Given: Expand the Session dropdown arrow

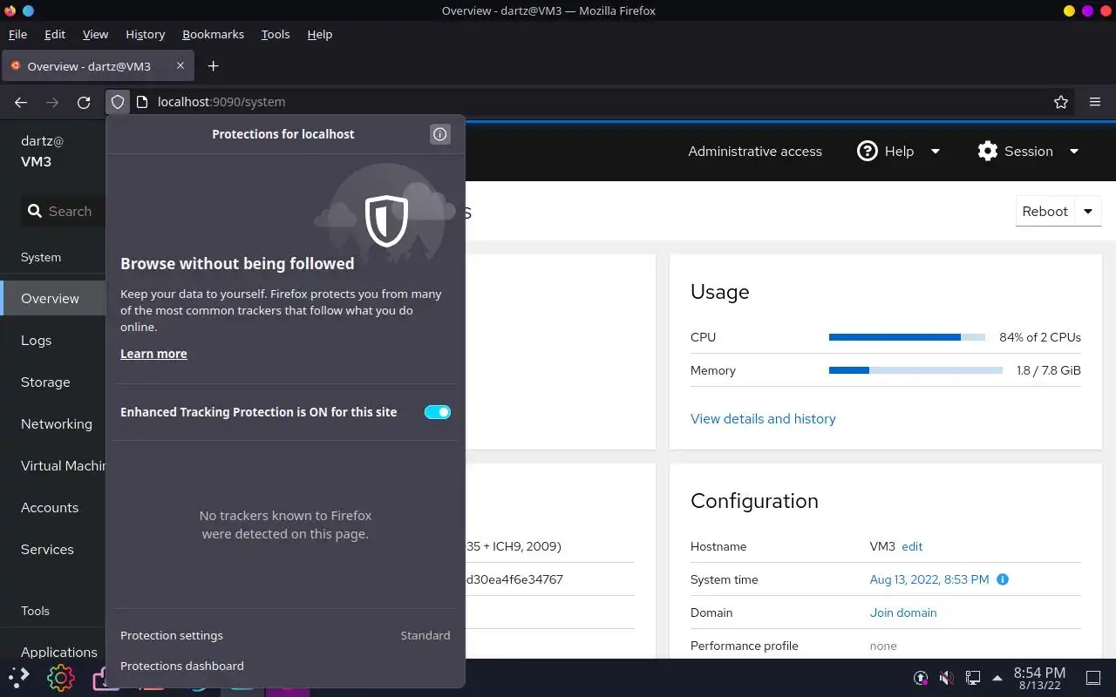Looking at the screenshot, I should (x=1074, y=151).
